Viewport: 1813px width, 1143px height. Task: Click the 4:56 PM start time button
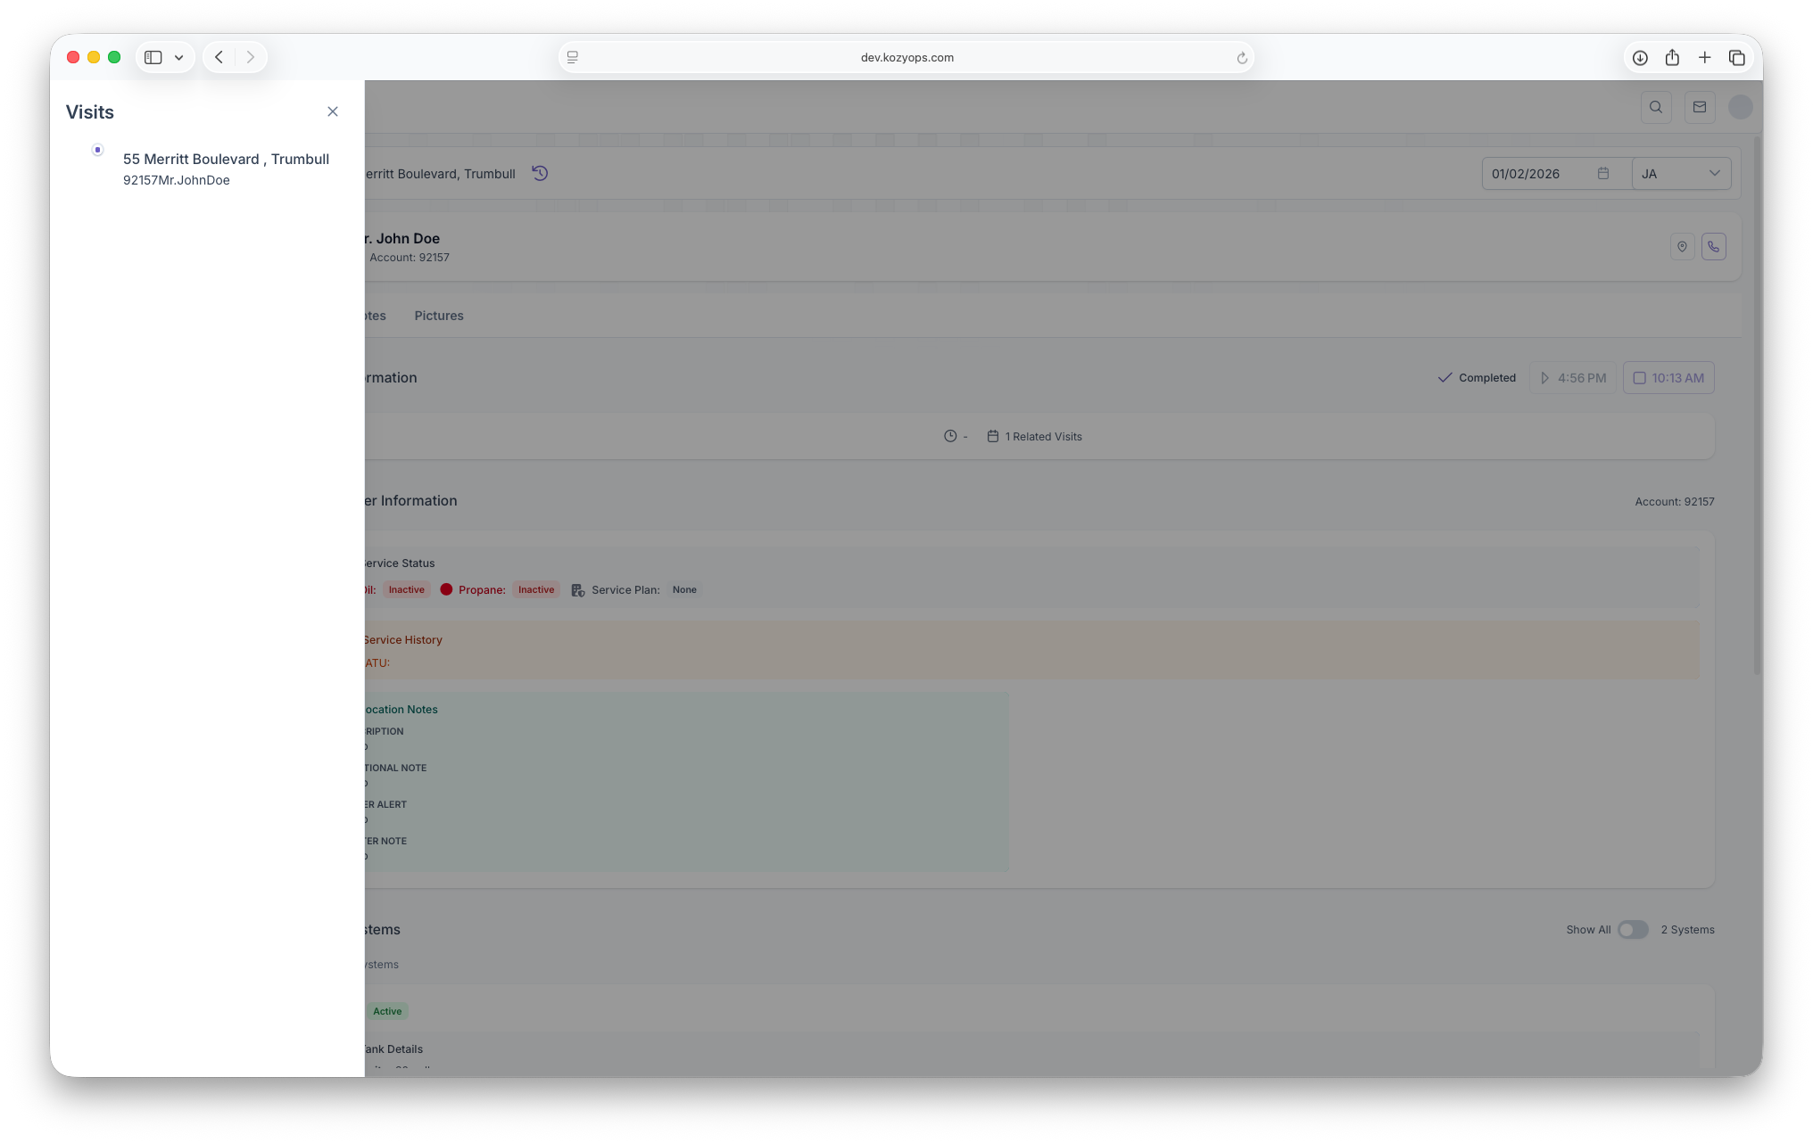(x=1573, y=378)
